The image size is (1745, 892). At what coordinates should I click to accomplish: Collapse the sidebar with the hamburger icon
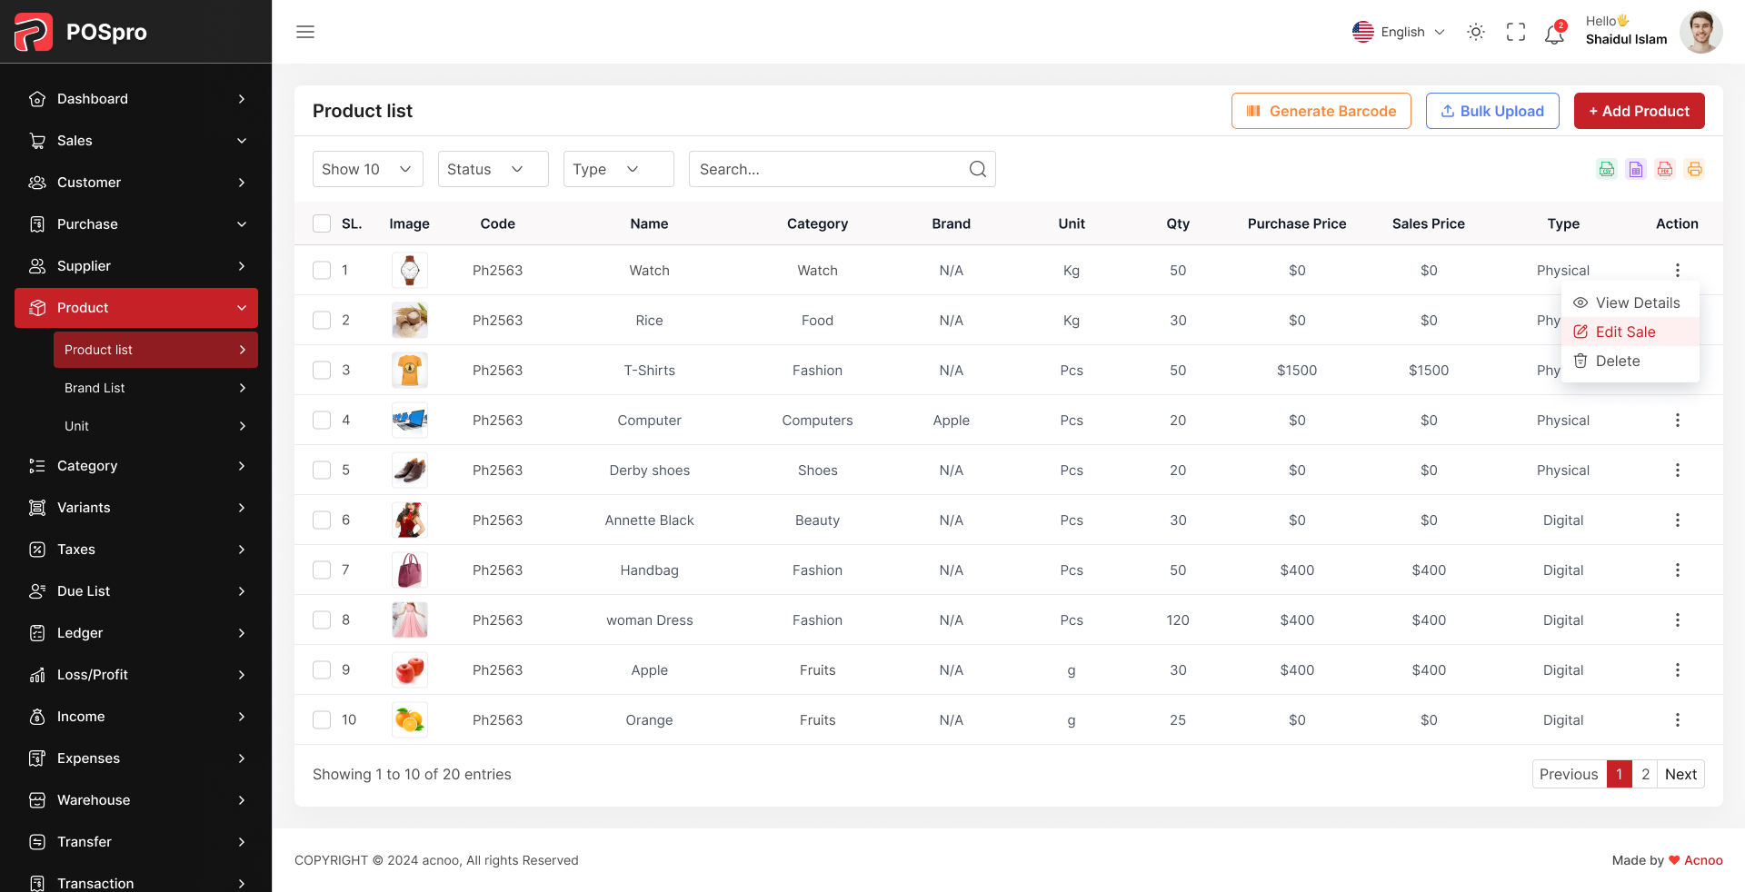click(x=304, y=32)
